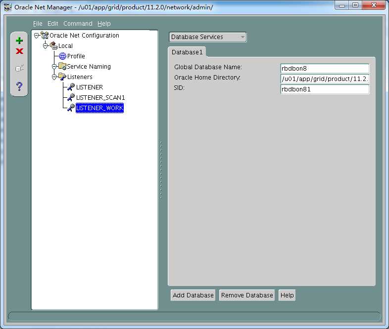The width and height of the screenshot is (389, 329).
Task: Click the Listeners folder icon
Action: pos(62,77)
